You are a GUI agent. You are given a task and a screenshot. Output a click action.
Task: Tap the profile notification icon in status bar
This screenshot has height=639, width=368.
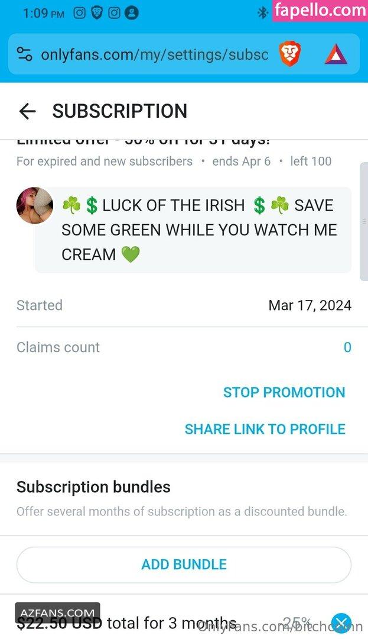coord(131,13)
